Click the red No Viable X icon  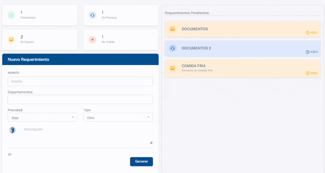tap(92, 39)
